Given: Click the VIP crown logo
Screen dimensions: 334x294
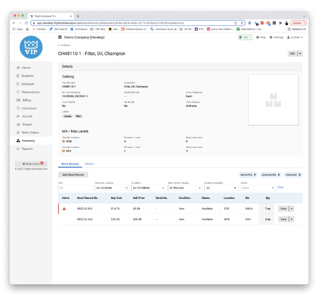Looking at the screenshot, I should tap(31, 47).
